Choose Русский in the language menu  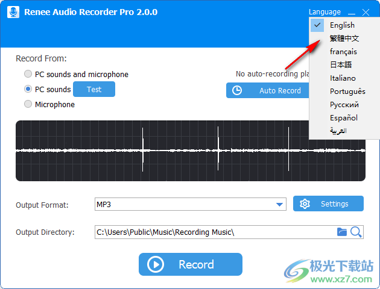344,105
